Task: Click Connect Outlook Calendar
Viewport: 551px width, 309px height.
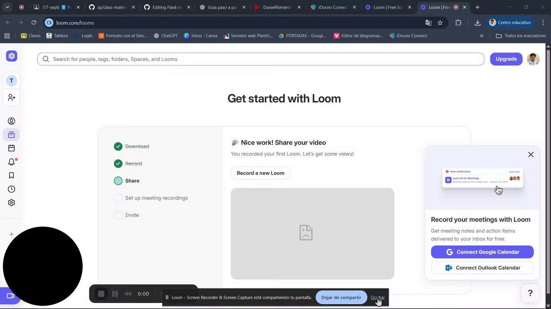Action: 482,268
